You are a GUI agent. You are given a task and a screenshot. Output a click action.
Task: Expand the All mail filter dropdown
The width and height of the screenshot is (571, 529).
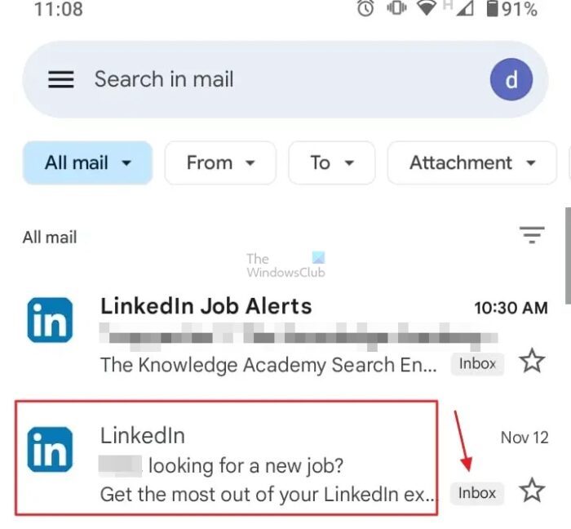[87, 163]
